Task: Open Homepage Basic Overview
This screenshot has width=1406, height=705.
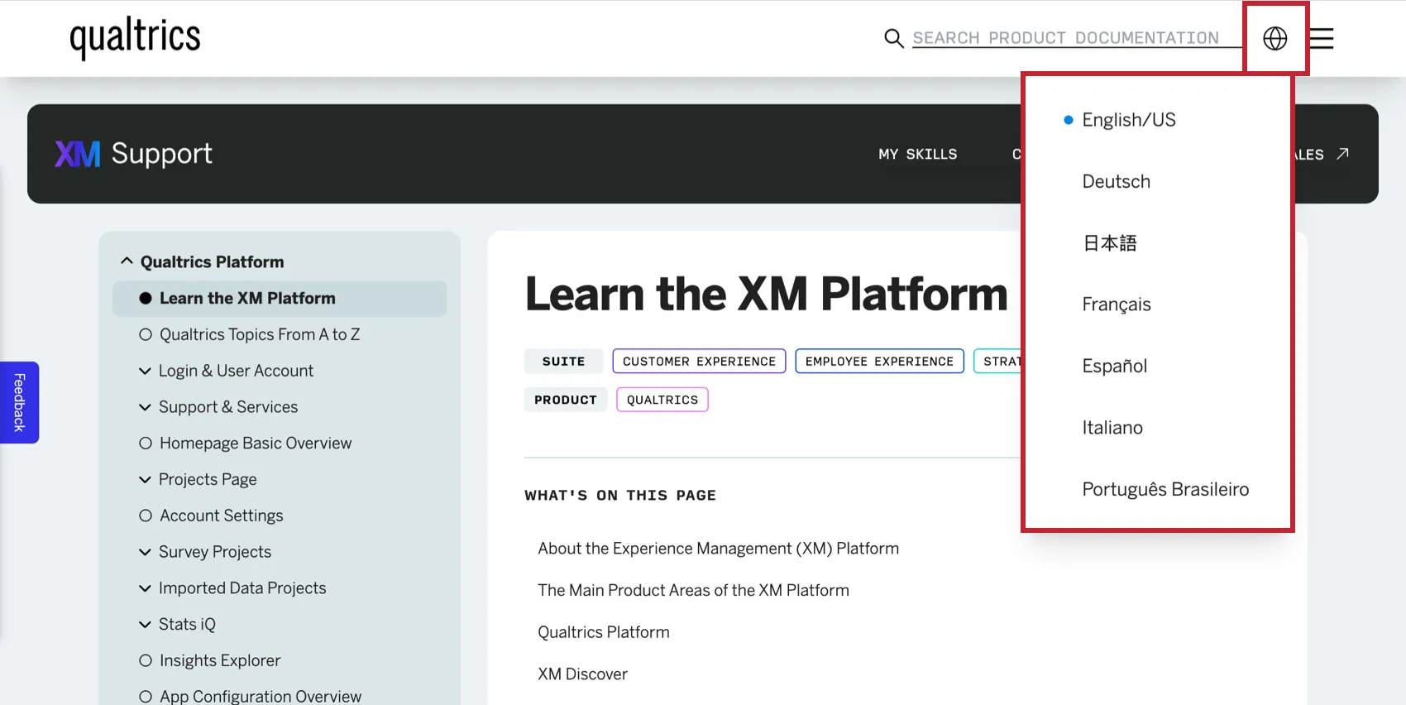Action: [x=256, y=444]
